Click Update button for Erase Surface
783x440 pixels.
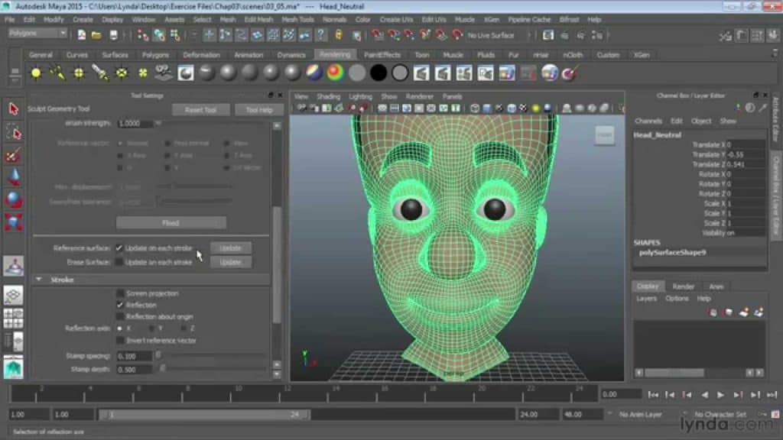click(x=230, y=262)
